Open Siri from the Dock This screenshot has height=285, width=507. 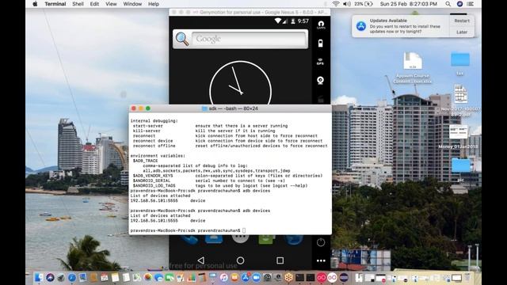click(x=50, y=277)
